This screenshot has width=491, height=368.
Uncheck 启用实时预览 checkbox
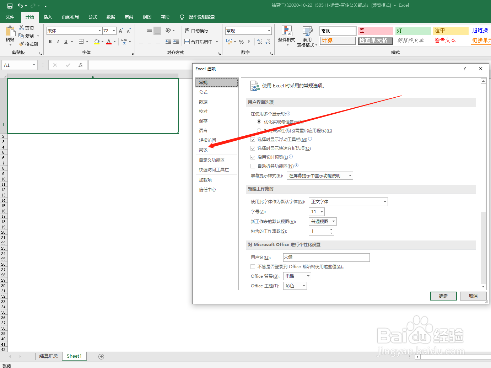[x=253, y=157]
